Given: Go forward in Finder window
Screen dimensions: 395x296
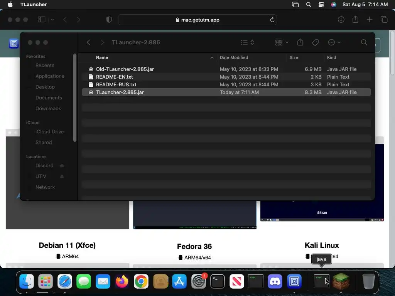Looking at the screenshot, I should point(102,42).
